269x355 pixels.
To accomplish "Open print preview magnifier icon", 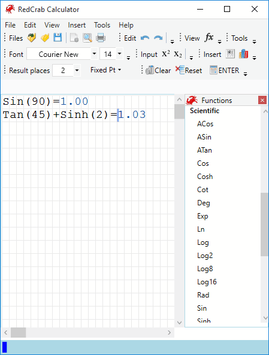I will point(87,38).
